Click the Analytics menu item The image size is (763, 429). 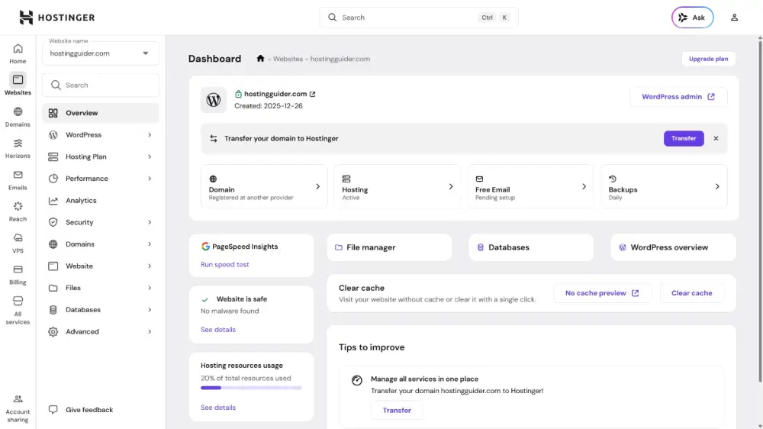pos(100,200)
